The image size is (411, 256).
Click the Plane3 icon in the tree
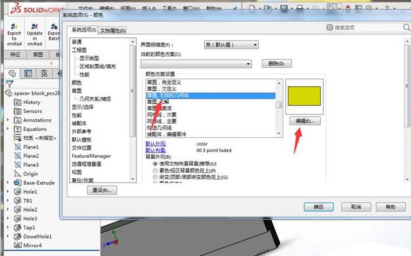(18, 165)
